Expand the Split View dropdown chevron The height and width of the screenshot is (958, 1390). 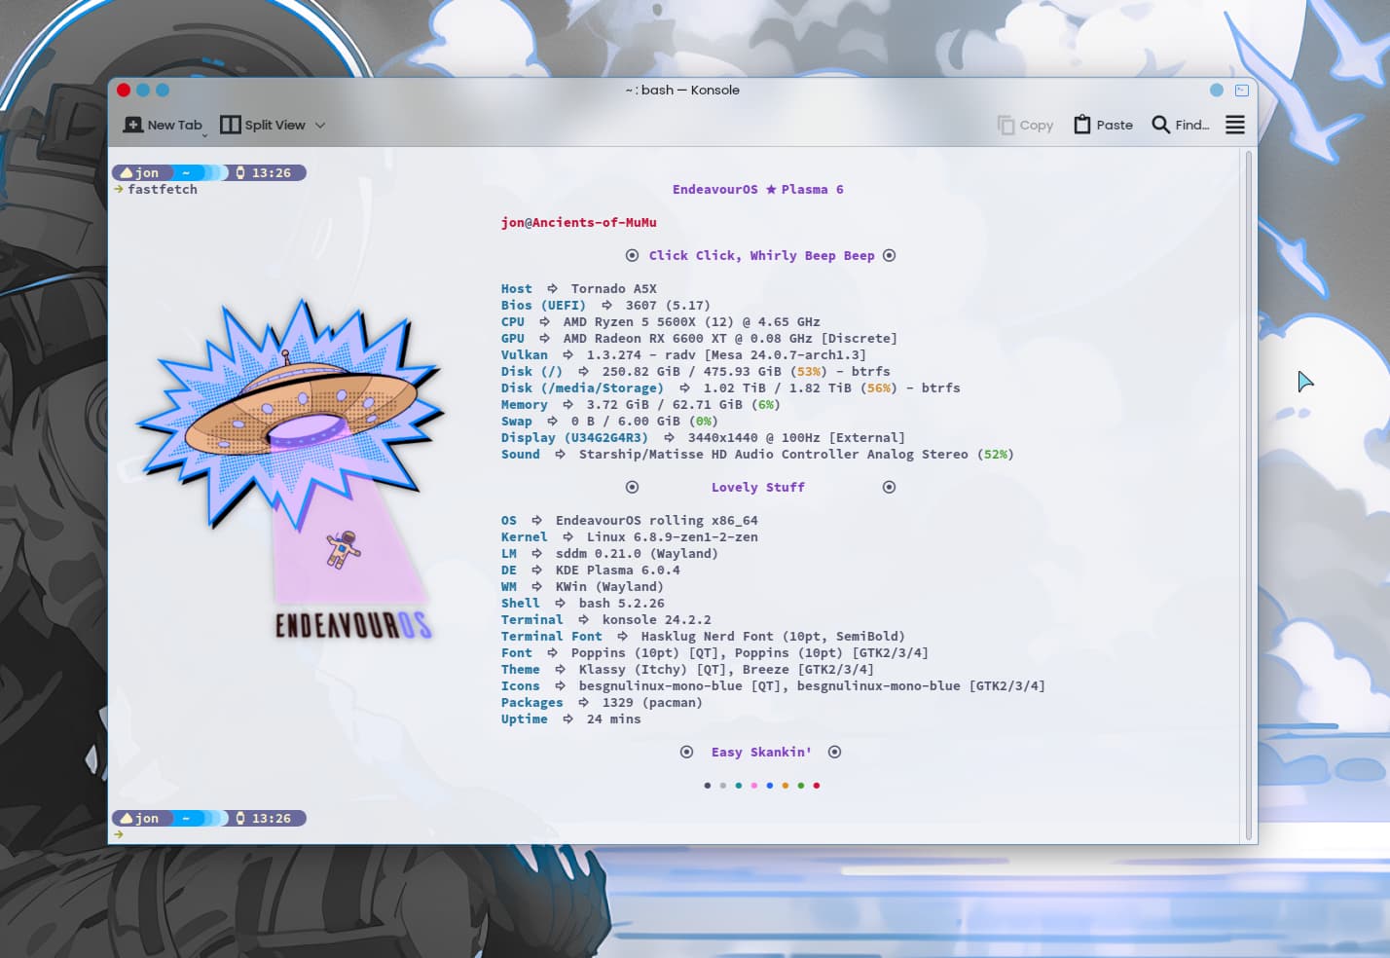click(x=320, y=126)
